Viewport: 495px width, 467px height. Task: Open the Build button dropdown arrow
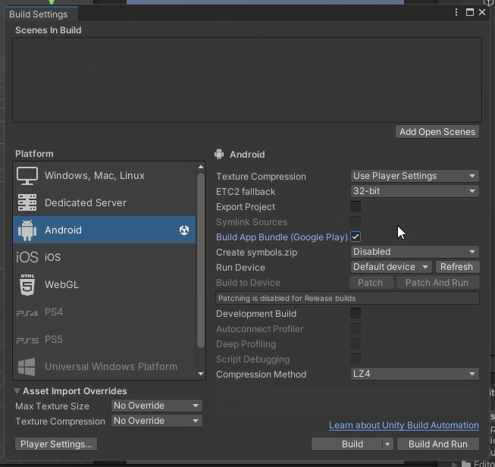(387, 444)
